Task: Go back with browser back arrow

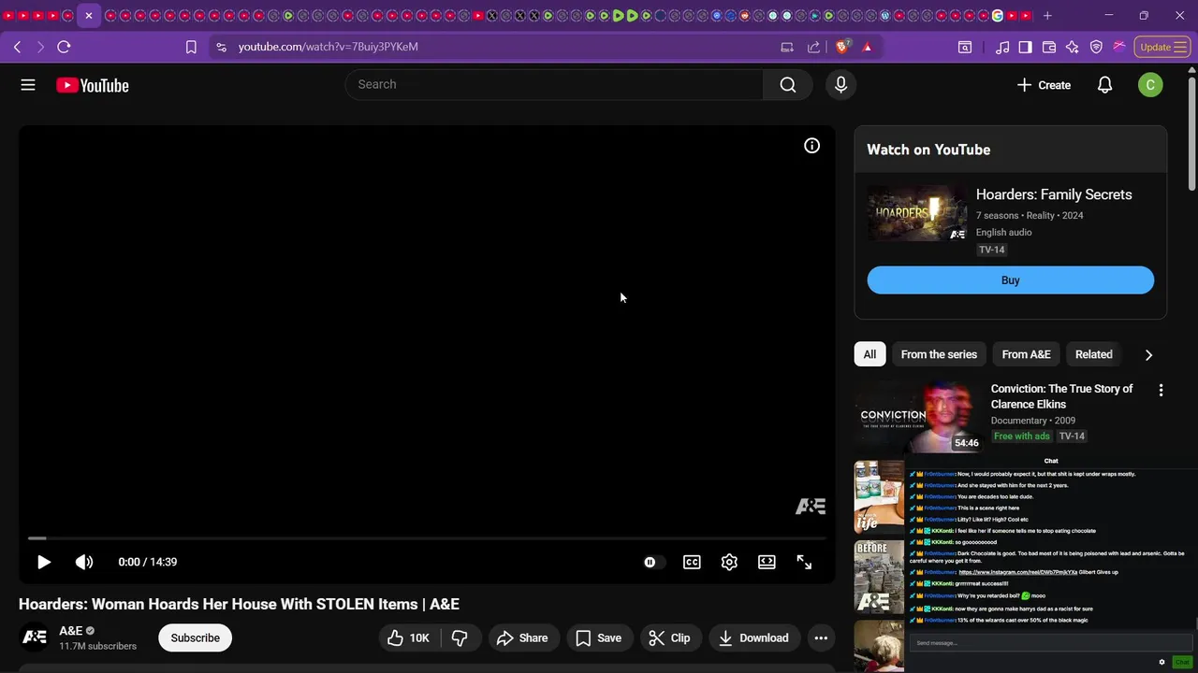Action: coord(17,47)
